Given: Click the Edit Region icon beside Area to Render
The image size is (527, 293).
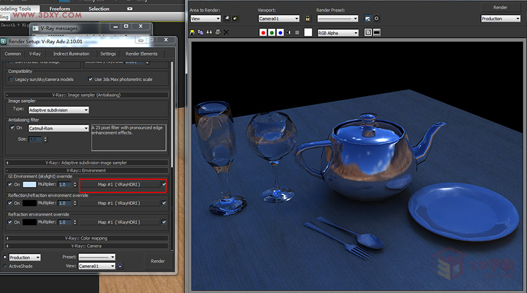Looking at the screenshot, I should [x=227, y=18].
